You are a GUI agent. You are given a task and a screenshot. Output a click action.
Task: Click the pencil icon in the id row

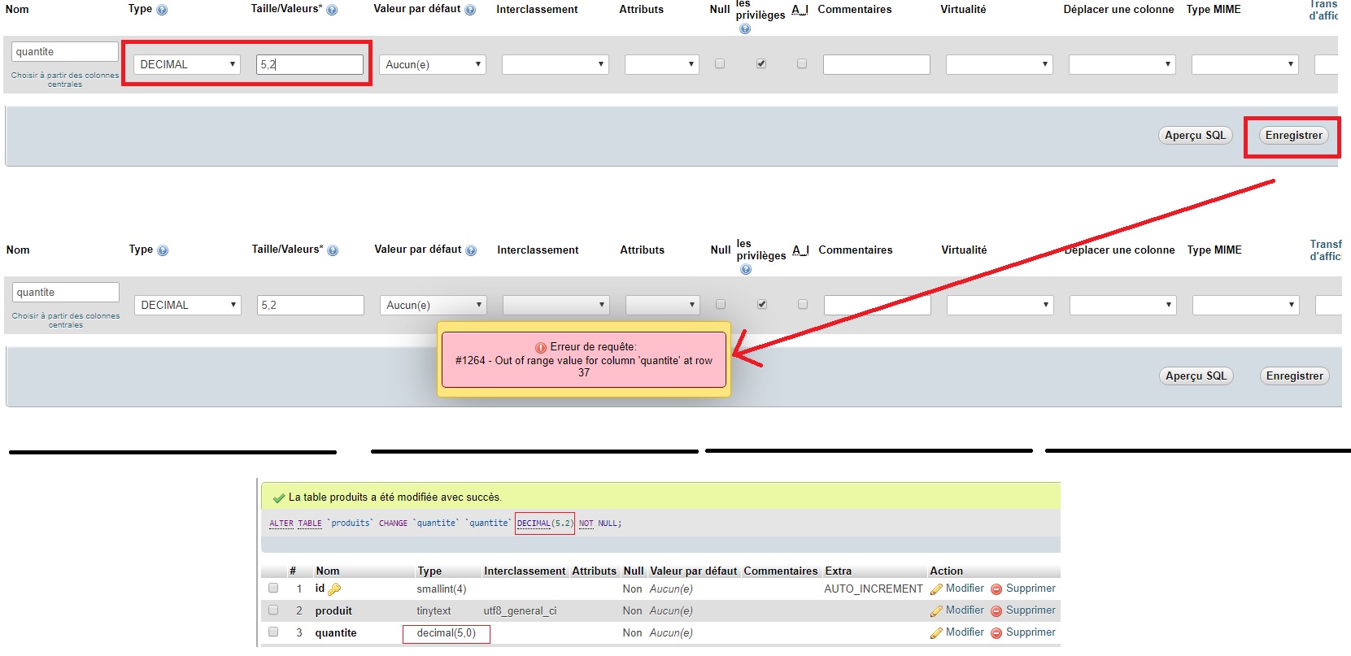936,589
